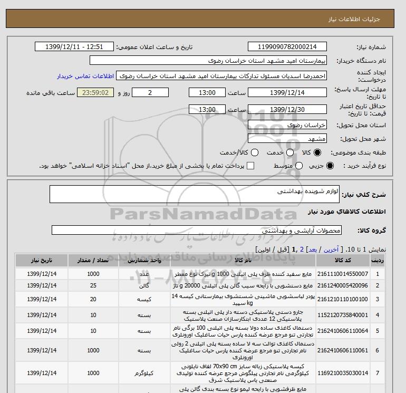Select the متوسط purchase type radio
406x393 pixels.
[x=299, y=166]
